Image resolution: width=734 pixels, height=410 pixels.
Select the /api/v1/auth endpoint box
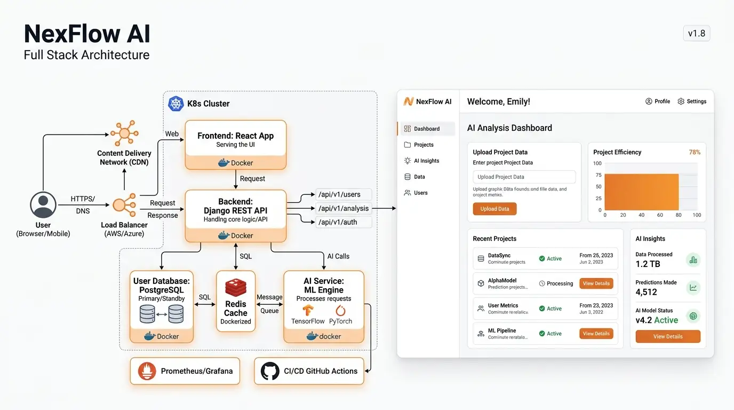tap(342, 222)
